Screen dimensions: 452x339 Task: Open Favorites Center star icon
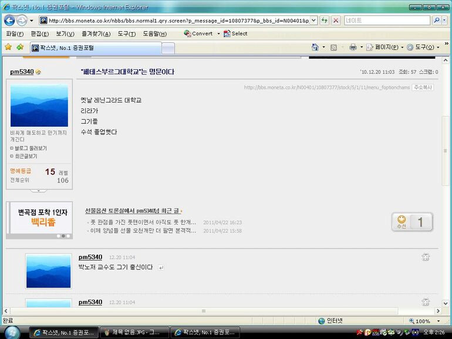click(8, 47)
